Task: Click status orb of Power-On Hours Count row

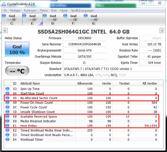Action: click(7, 103)
